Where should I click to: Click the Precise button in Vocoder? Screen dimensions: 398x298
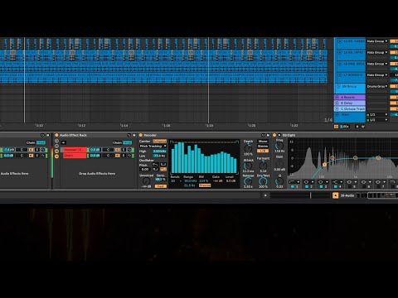click(205, 185)
